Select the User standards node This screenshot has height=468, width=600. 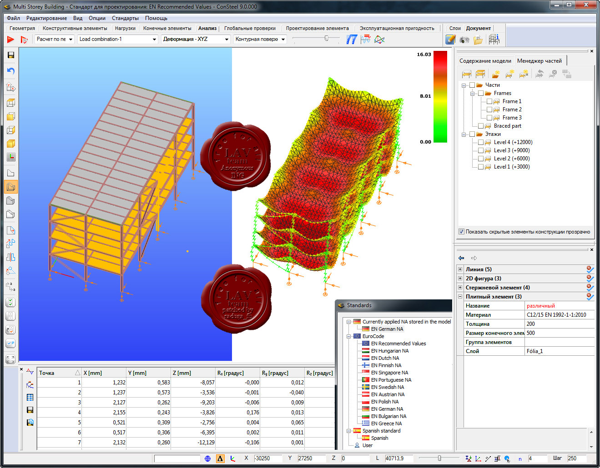click(368, 445)
